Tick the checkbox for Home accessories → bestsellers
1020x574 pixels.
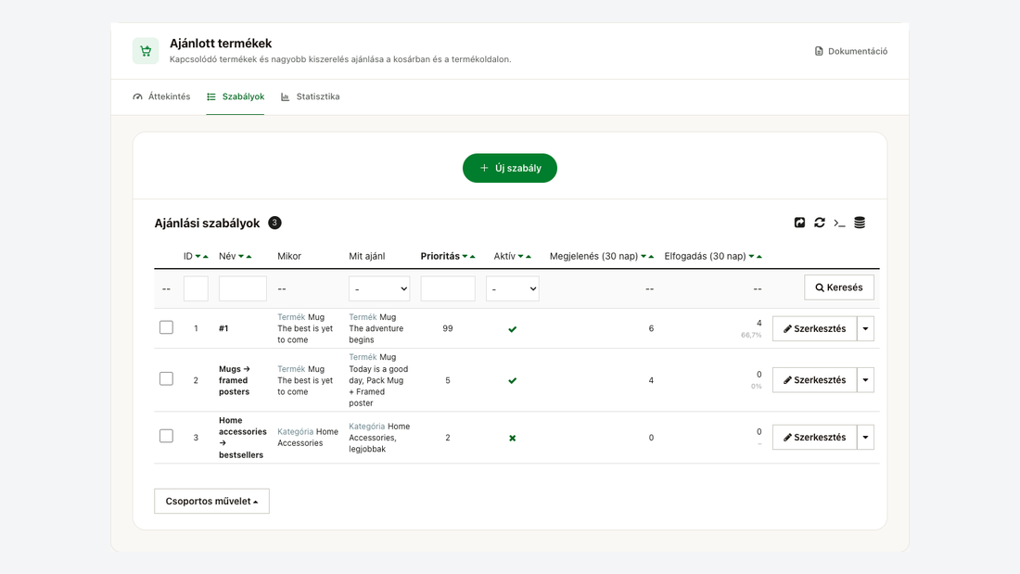pos(167,436)
